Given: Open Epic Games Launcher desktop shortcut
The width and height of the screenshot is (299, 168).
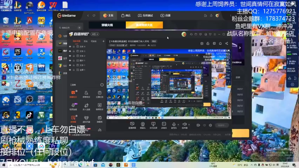Looking at the screenshot, I should pyautogui.click(x=18, y=54).
